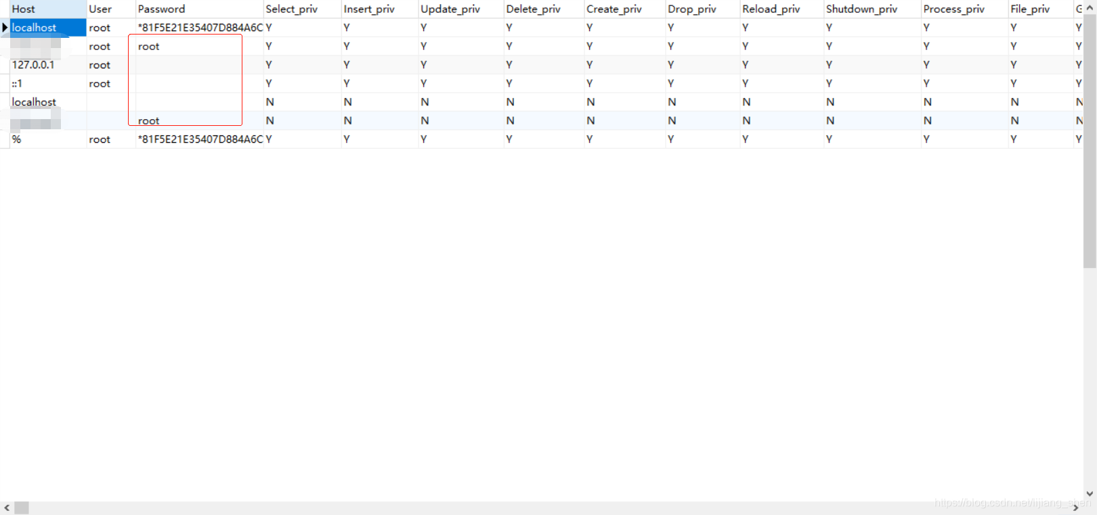
Task: Click Create_priv N in empty-user localhost row
Action: [x=624, y=102]
